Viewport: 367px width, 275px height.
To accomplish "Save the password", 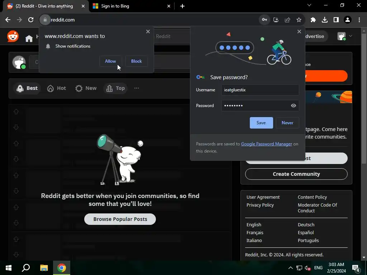I will [261, 123].
